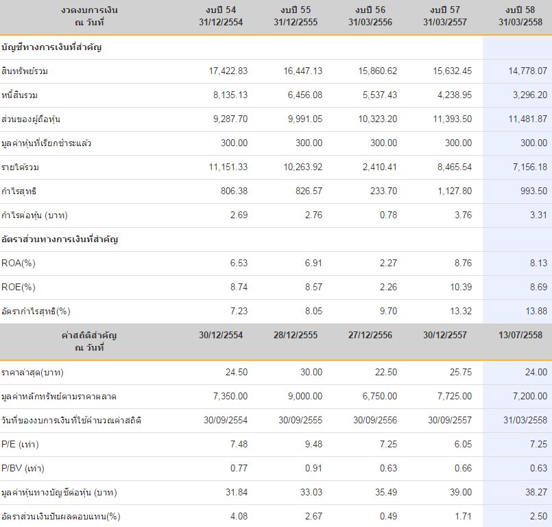Screen dimensions: 552x527
Task: Click market cap value 7,200.00
Action: click(x=530, y=397)
